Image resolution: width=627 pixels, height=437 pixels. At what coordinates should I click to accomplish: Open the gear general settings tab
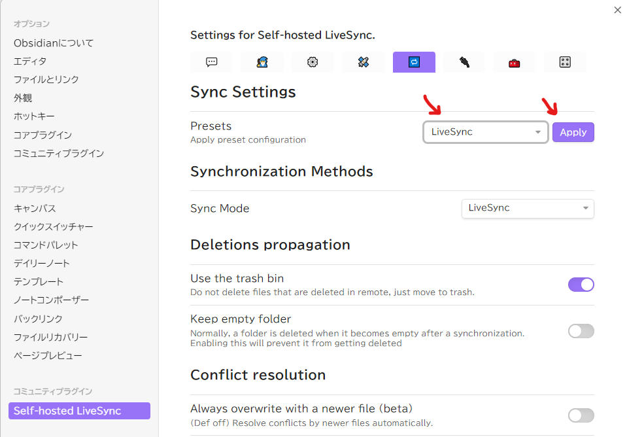coord(313,62)
